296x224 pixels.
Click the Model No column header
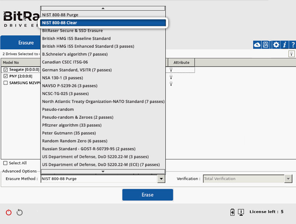(x=21, y=62)
